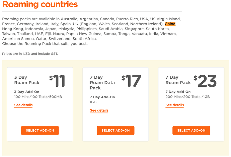This screenshot has height=157, width=231.
Task: Click the 1GB description in the middle card
Action: coord(93,102)
